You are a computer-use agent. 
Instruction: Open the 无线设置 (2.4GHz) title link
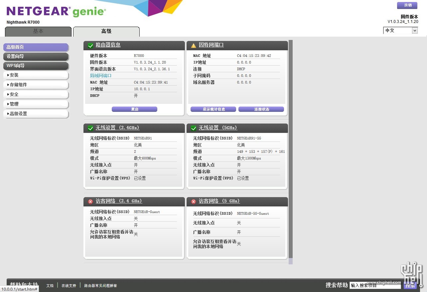click(x=117, y=128)
